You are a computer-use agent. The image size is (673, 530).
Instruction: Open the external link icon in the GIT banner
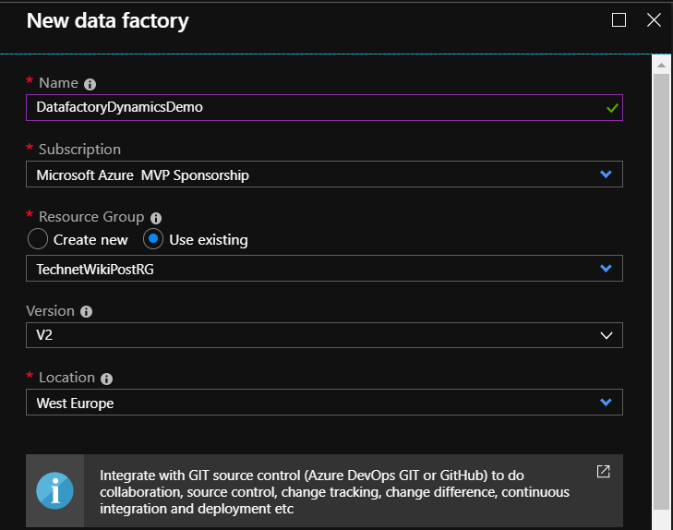[603, 471]
